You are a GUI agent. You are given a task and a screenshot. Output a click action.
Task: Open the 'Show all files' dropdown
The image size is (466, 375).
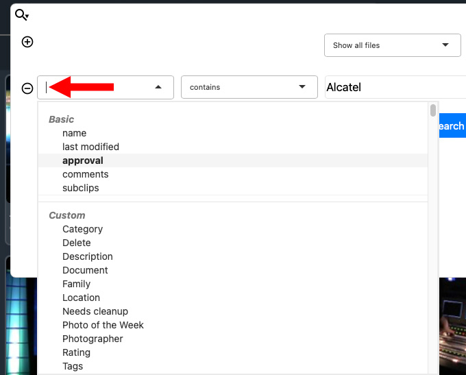[x=392, y=45]
